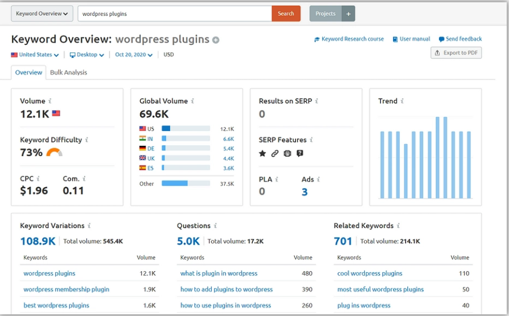509x316 pixels.
Task: Switch to the Bulk Analysis tab
Action: 69,72
